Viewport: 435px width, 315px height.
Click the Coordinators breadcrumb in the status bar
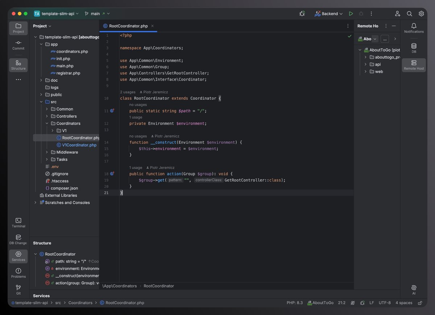(x=80, y=303)
